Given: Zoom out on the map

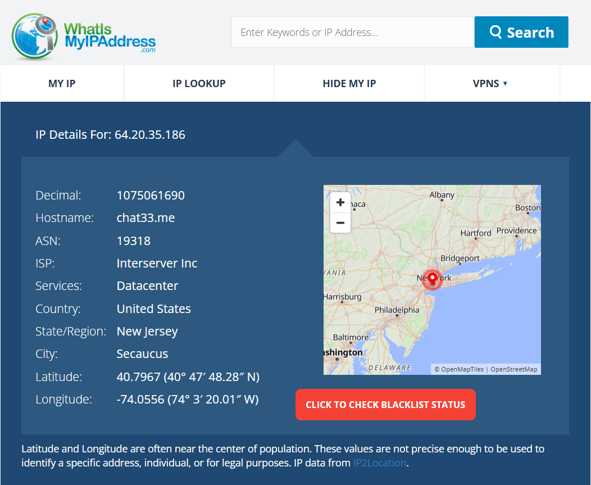Looking at the screenshot, I should click(x=340, y=223).
